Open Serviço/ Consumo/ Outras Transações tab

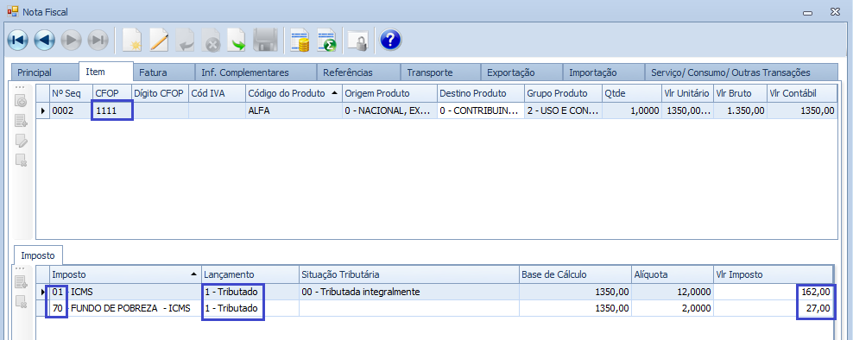741,72
